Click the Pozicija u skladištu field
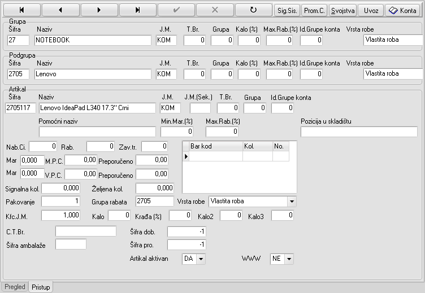The image size is (425, 293). point(359,132)
